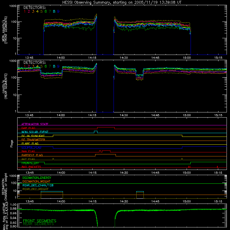
Task: Click 14:30 tick label under rear segments plot
Action: click(124, 115)
